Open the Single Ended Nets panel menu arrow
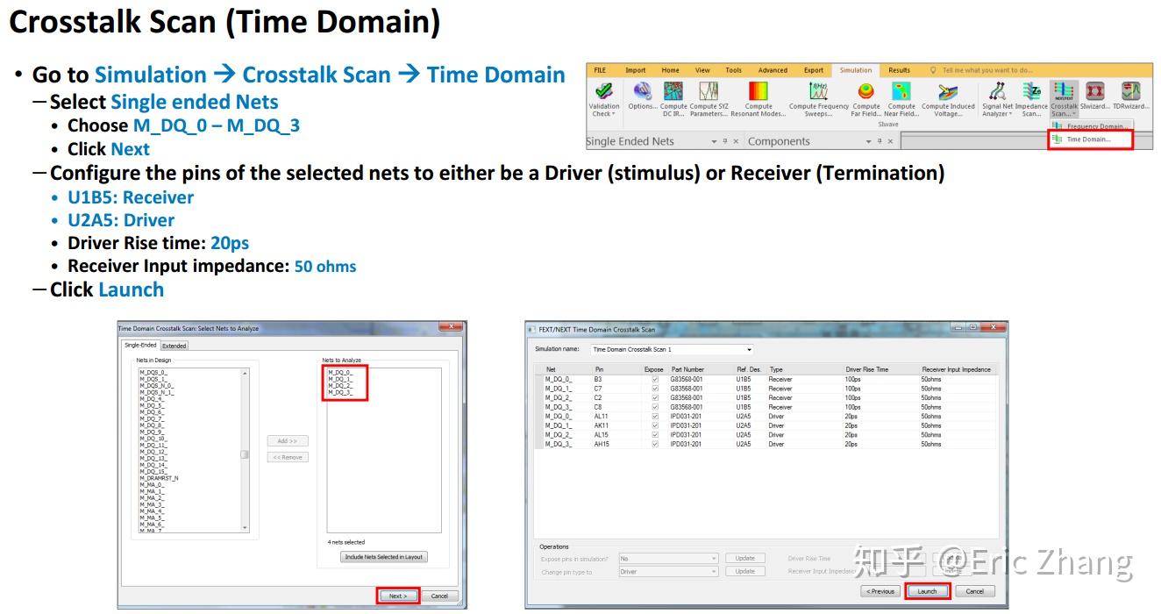The width and height of the screenshot is (1161, 614). tap(714, 141)
